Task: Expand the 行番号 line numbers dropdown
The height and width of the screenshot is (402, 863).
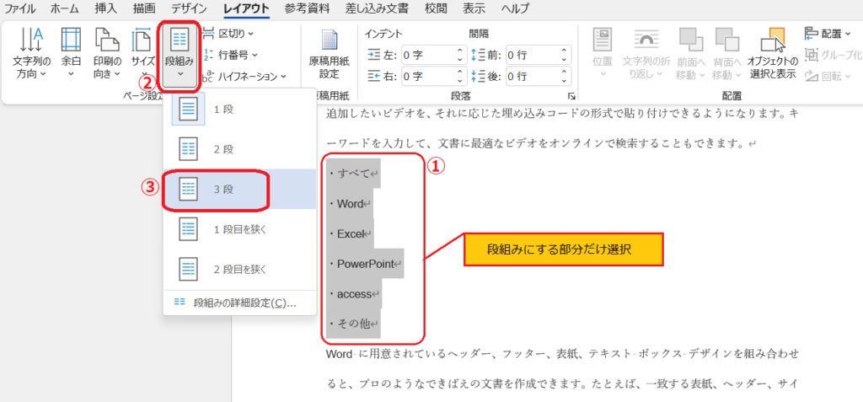Action: (x=230, y=55)
